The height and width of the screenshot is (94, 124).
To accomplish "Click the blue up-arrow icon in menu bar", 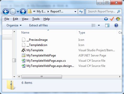I will pos(106,19).
